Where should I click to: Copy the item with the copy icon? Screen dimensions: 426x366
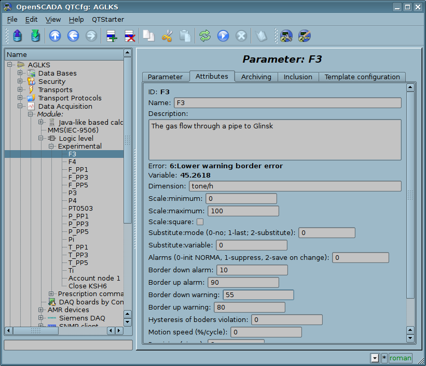(148, 36)
